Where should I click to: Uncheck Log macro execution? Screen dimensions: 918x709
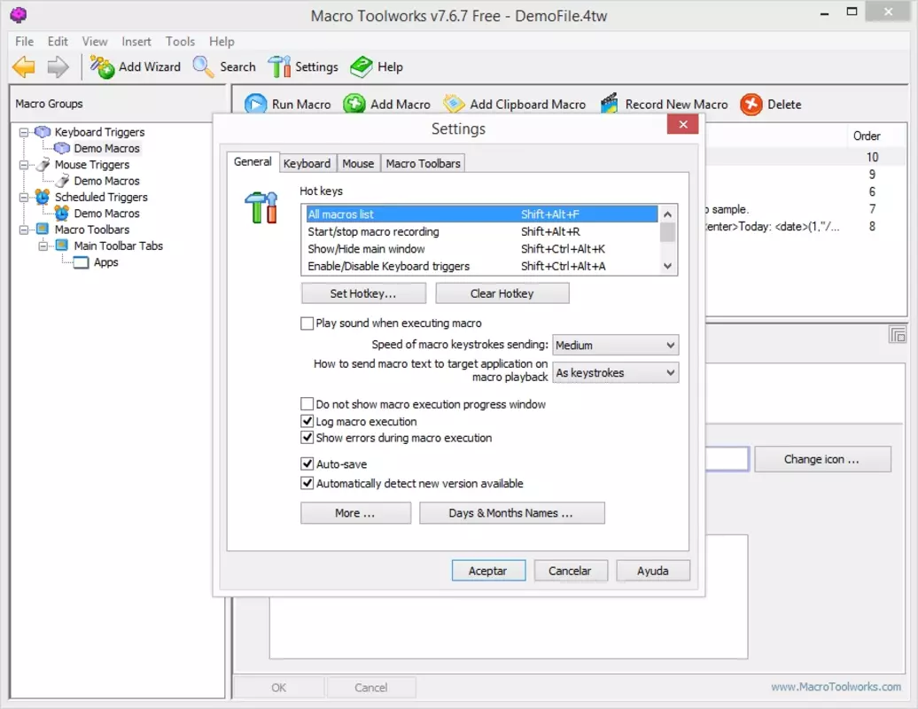point(307,421)
